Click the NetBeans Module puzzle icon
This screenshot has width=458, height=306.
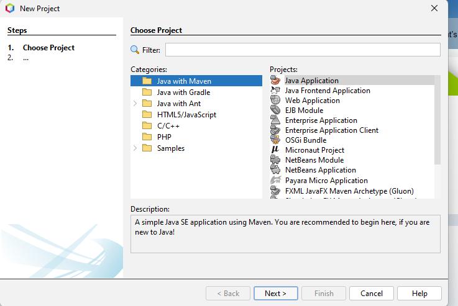(275, 160)
